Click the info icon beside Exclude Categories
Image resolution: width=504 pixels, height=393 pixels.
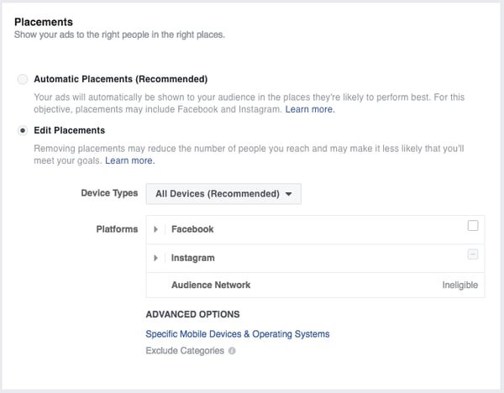tap(232, 351)
